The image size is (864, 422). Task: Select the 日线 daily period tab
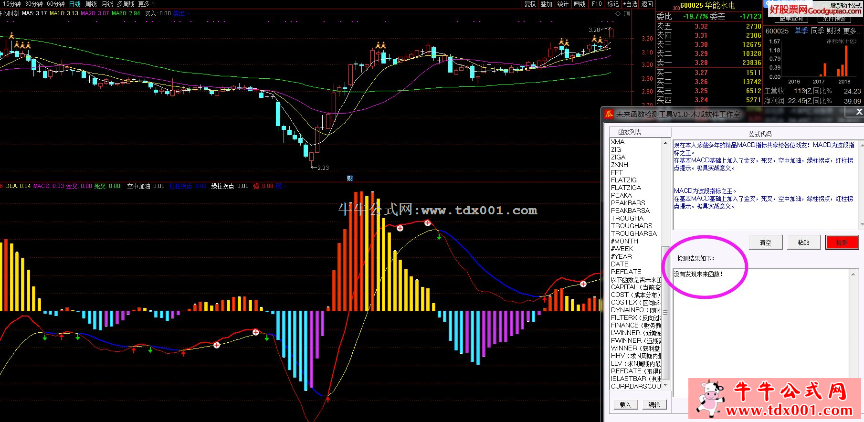pyautogui.click(x=75, y=4)
